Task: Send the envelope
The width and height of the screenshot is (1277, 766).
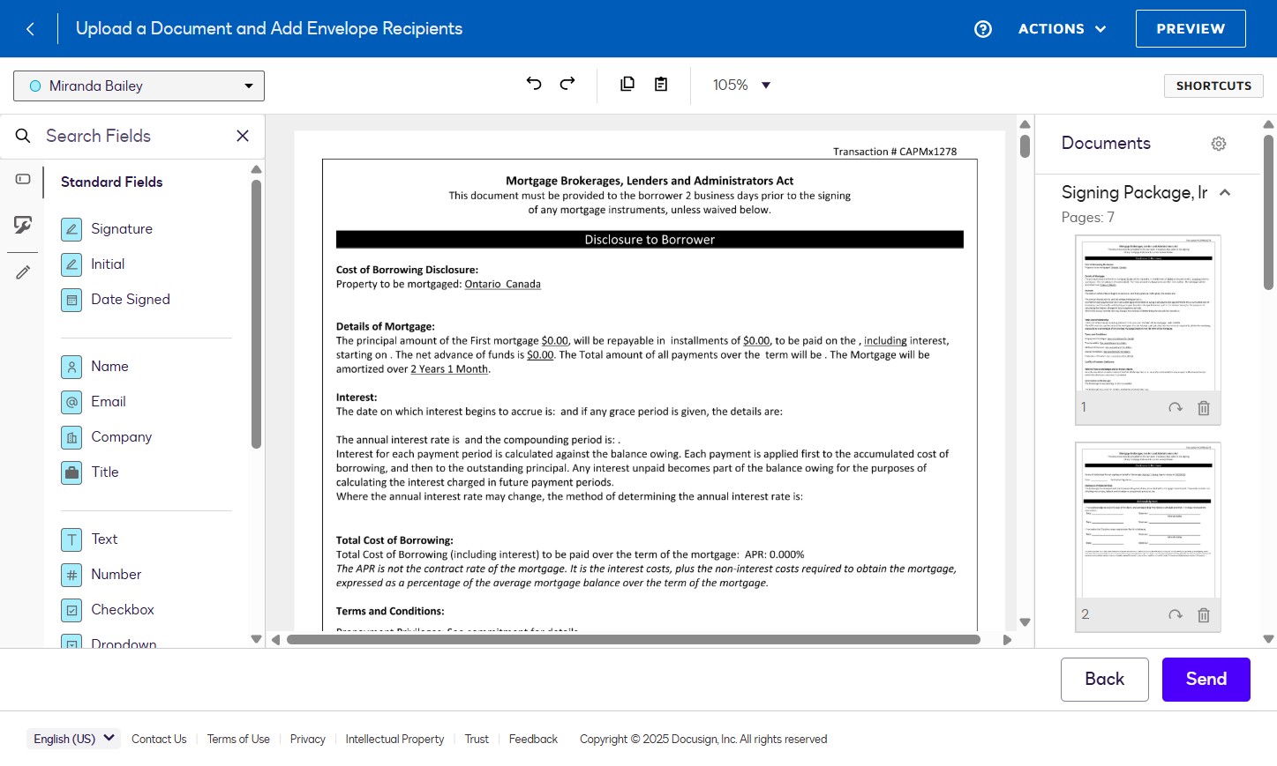Action: 1206,680
